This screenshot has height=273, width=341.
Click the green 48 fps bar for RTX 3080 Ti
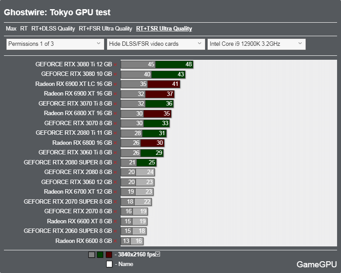(174, 65)
